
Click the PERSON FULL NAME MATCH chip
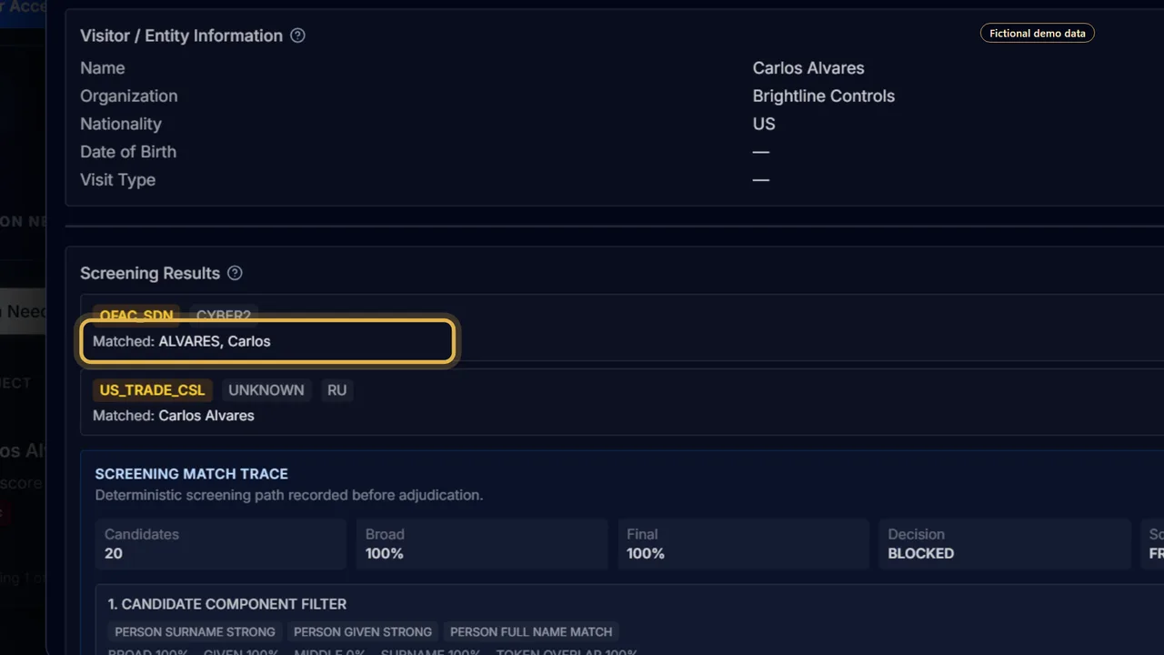click(531, 631)
